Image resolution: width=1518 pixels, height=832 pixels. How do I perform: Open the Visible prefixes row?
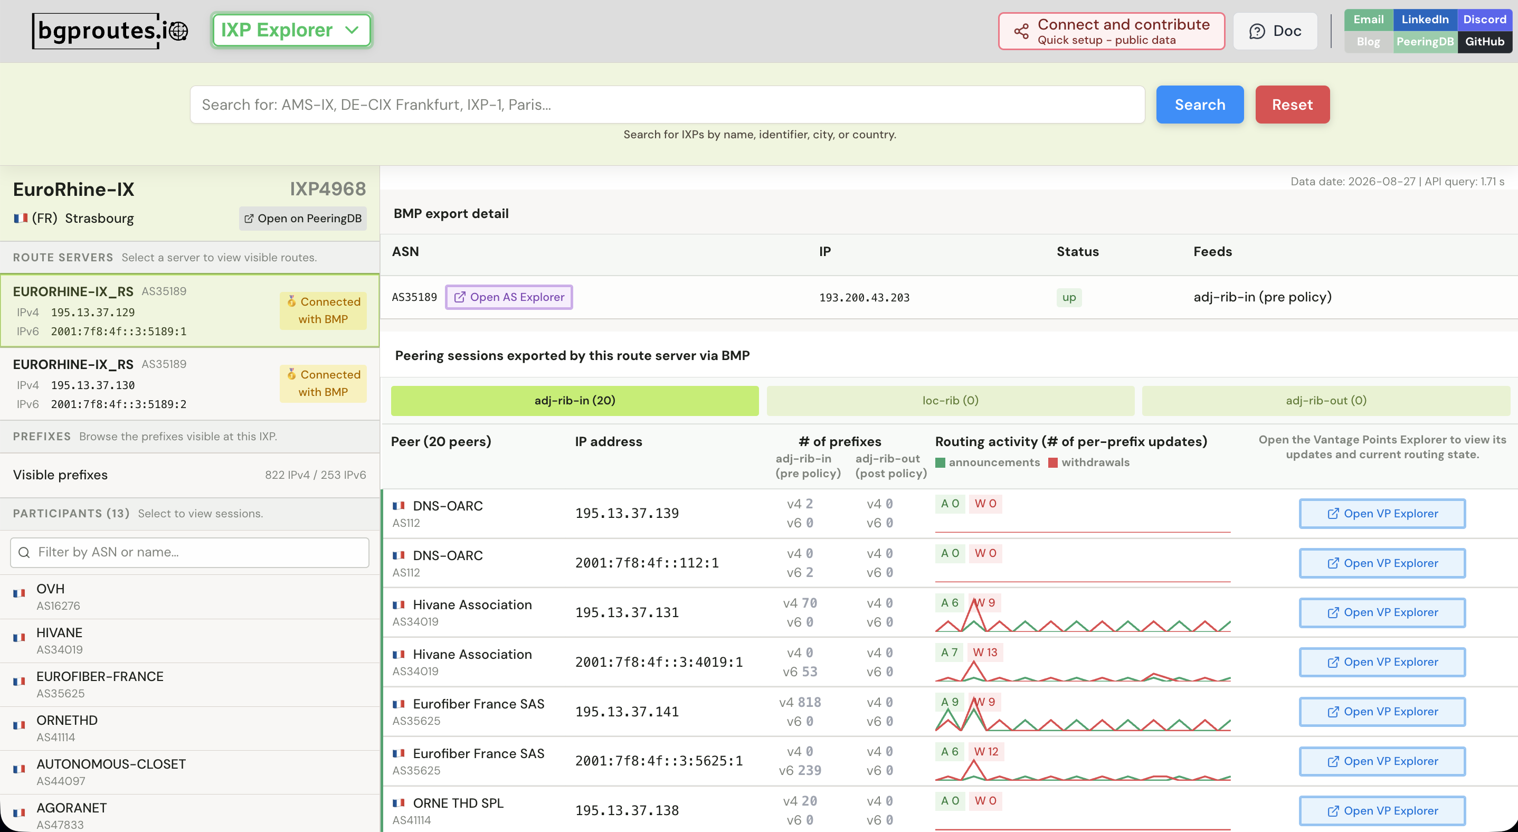click(x=190, y=475)
